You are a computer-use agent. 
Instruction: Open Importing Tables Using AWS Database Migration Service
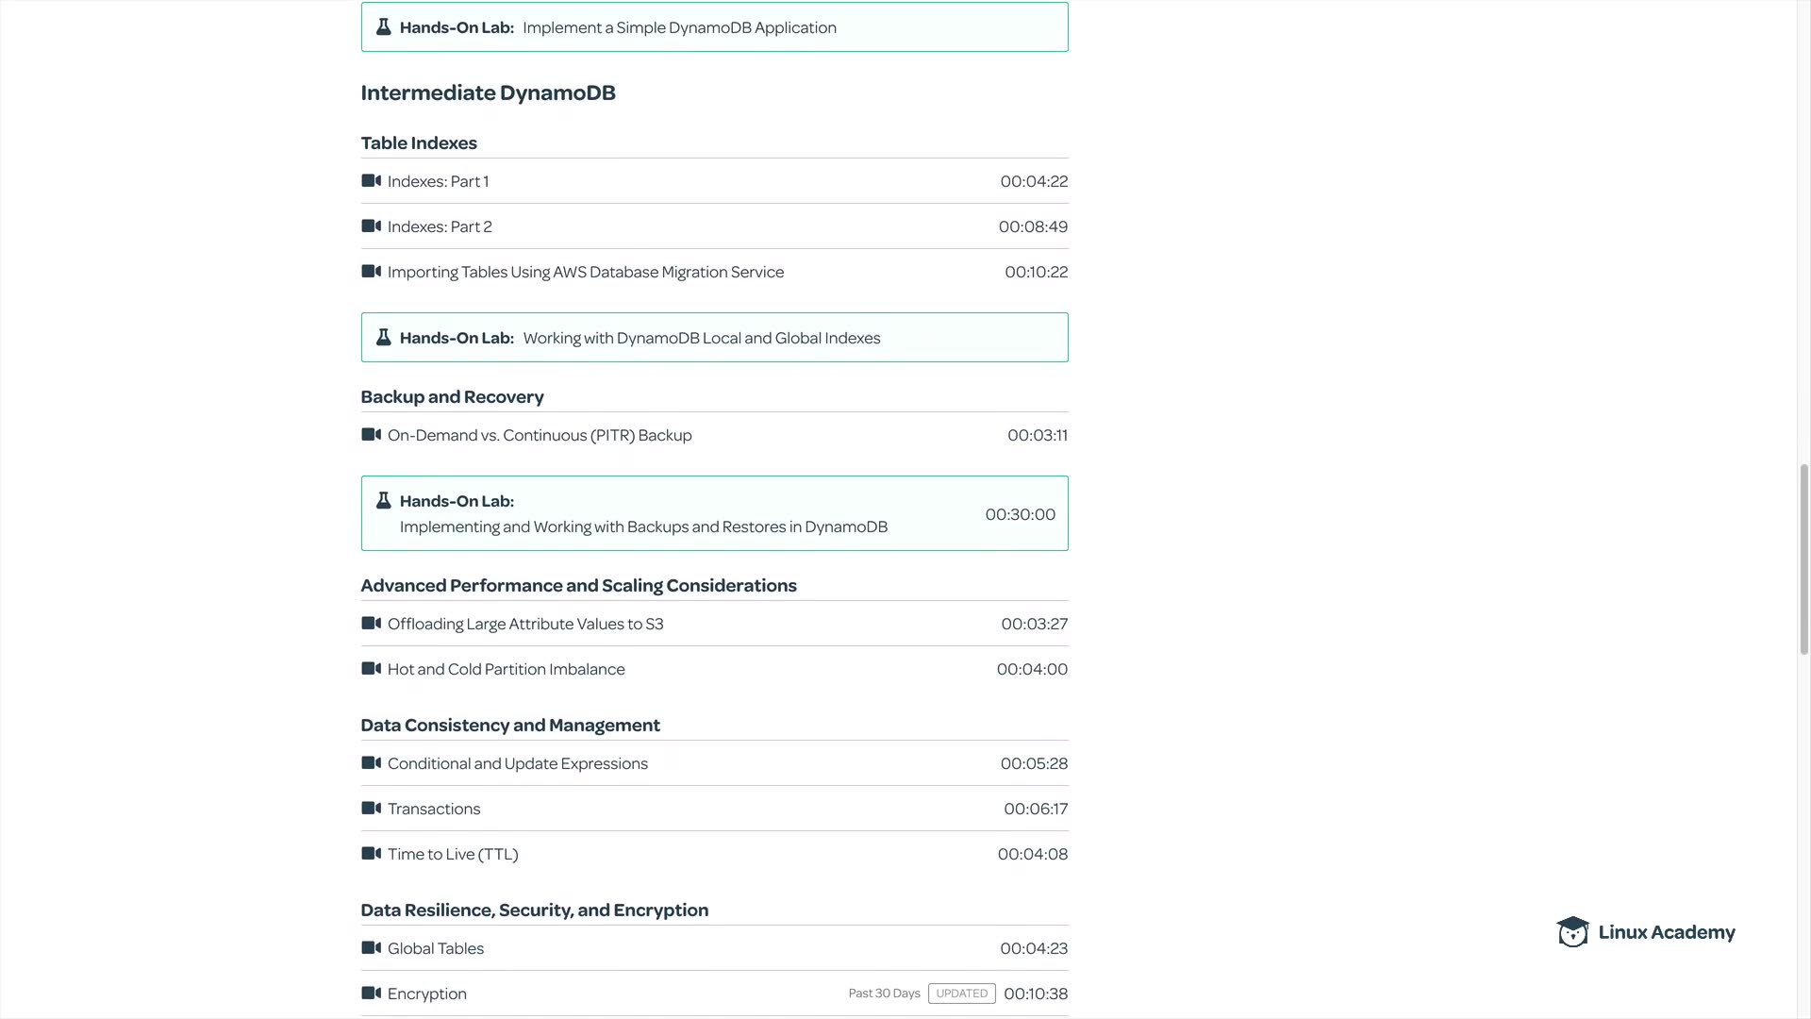point(585,272)
